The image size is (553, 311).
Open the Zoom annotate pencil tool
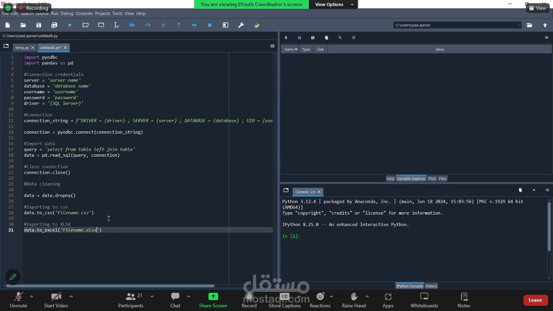[x=13, y=277]
